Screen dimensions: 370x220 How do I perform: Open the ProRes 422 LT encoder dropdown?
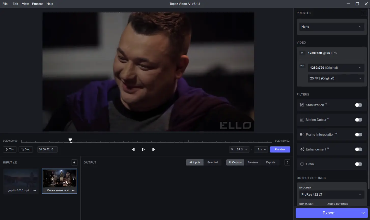point(332,195)
